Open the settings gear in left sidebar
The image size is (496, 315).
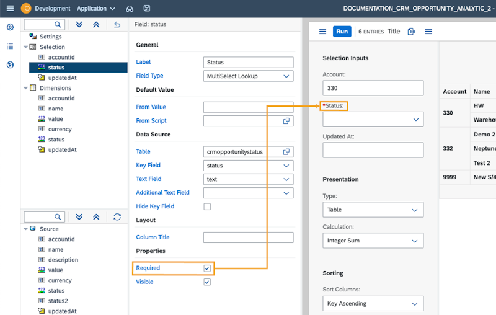click(10, 27)
